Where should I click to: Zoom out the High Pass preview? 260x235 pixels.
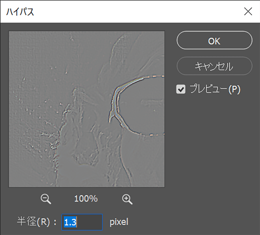(46, 199)
